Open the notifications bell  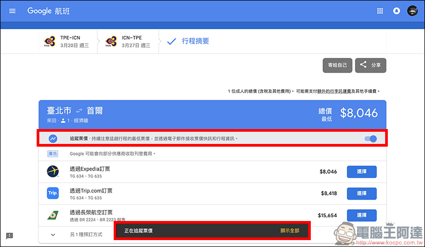[x=396, y=11]
